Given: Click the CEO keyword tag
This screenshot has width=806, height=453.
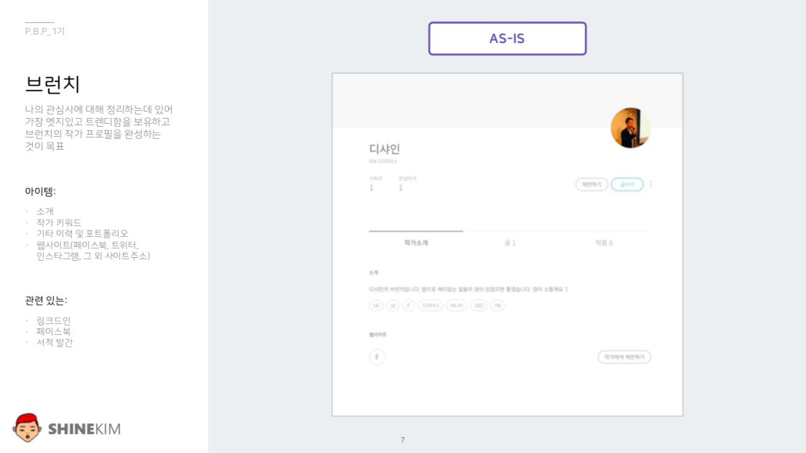Looking at the screenshot, I should tap(479, 305).
